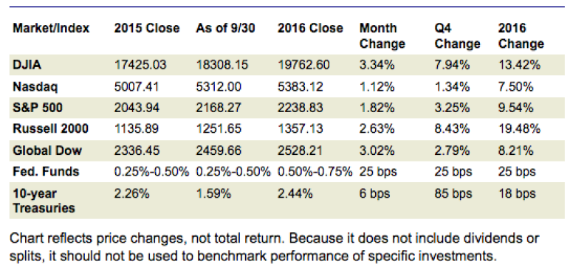
Task: Select the 85 bps Q4 change cell
Action: click(x=453, y=194)
